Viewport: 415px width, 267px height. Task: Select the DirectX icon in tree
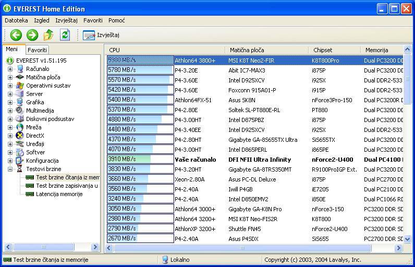click(x=20, y=136)
